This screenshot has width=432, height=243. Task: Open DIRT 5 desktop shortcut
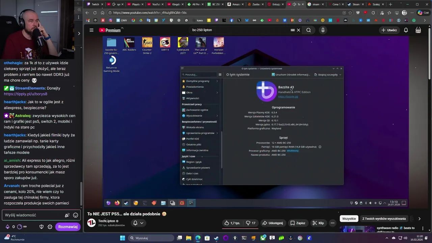click(x=165, y=44)
